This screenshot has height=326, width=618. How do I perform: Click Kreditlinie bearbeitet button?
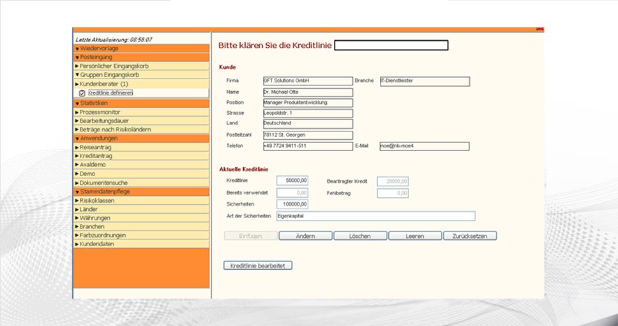(x=258, y=266)
